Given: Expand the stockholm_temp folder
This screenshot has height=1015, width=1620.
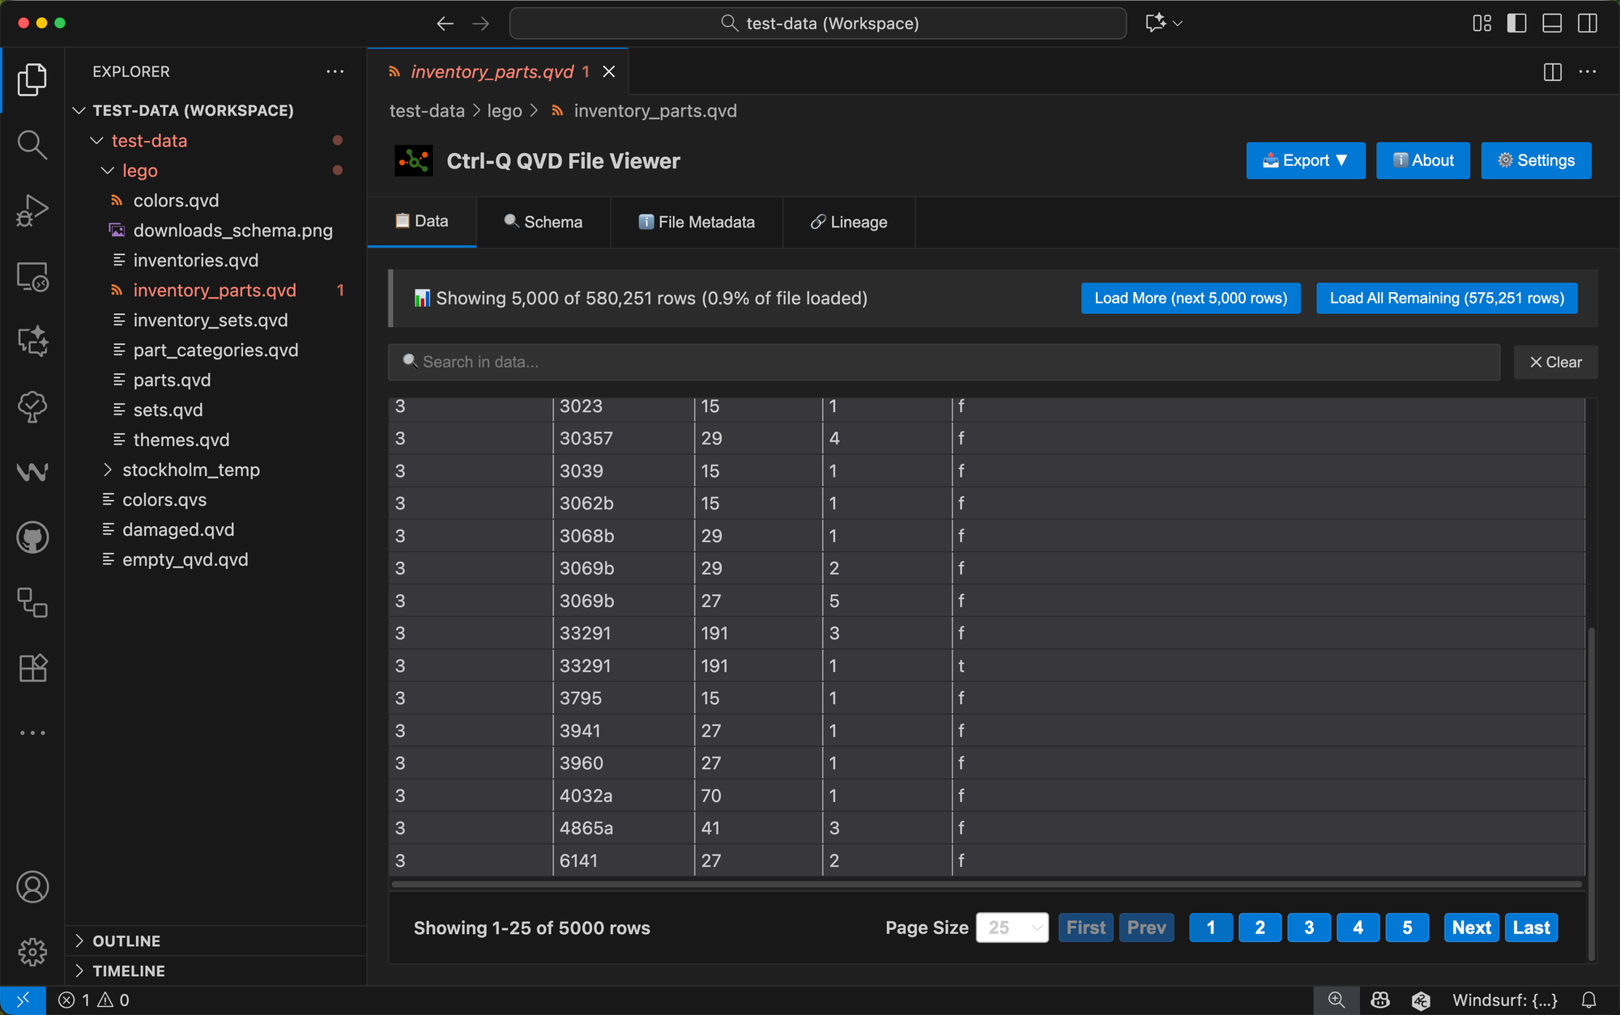Looking at the screenshot, I should point(190,470).
